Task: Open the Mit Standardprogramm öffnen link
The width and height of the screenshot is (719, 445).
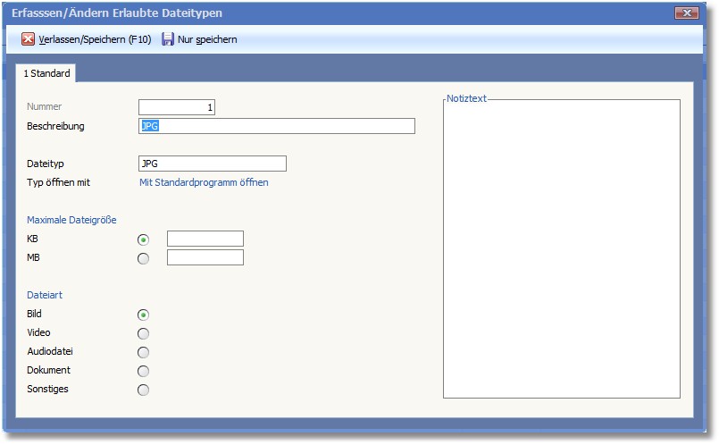Action: [204, 182]
